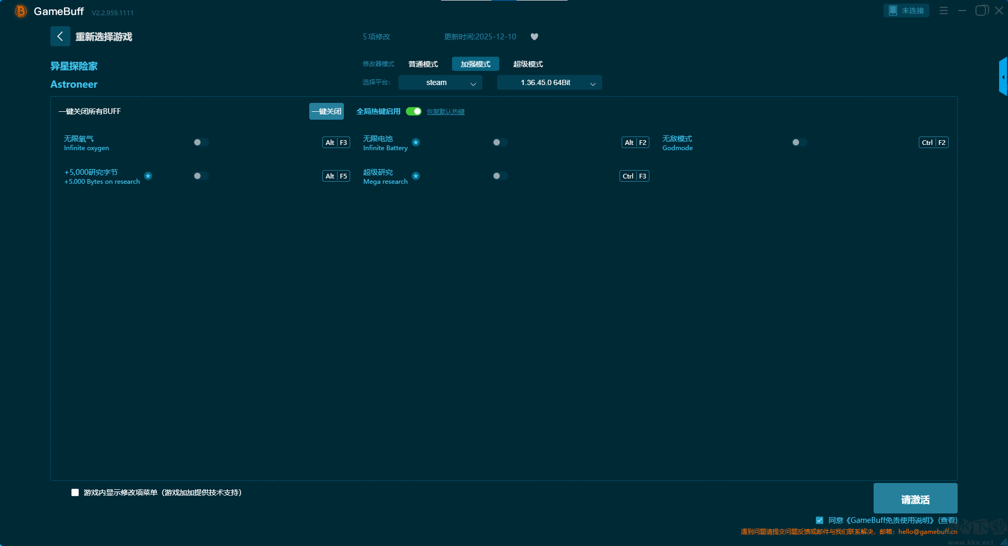The image size is (1008, 546).
Task: Favorite this trainer with the heart icon
Action: coord(534,36)
